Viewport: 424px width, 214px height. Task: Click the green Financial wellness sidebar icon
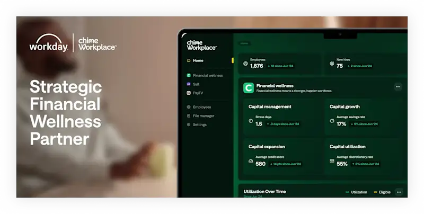coord(189,76)
